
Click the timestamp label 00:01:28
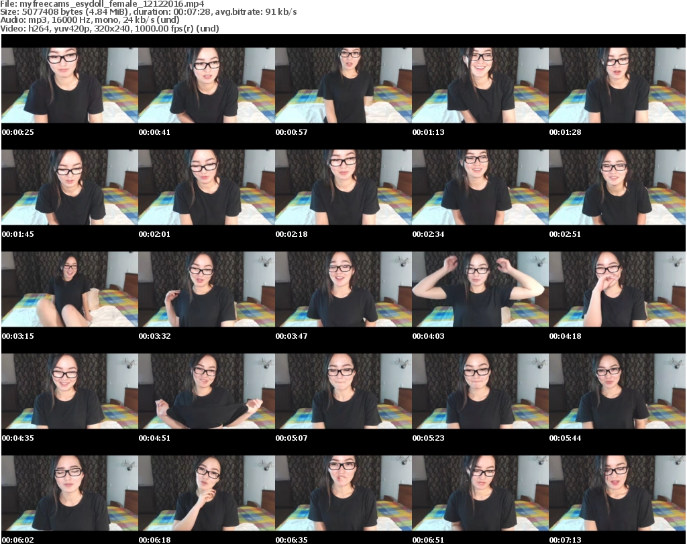tap(565, 132)
